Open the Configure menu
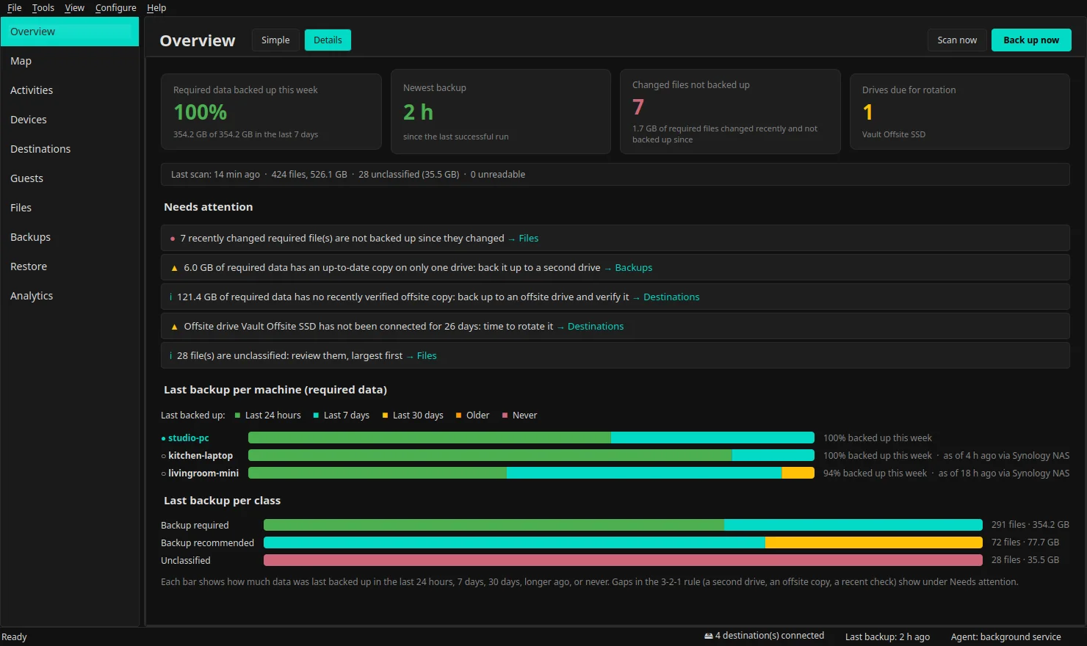The width and height of the screenshot is (1087, 646). [116, 8]
